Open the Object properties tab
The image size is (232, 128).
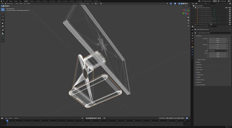(192, 47)
